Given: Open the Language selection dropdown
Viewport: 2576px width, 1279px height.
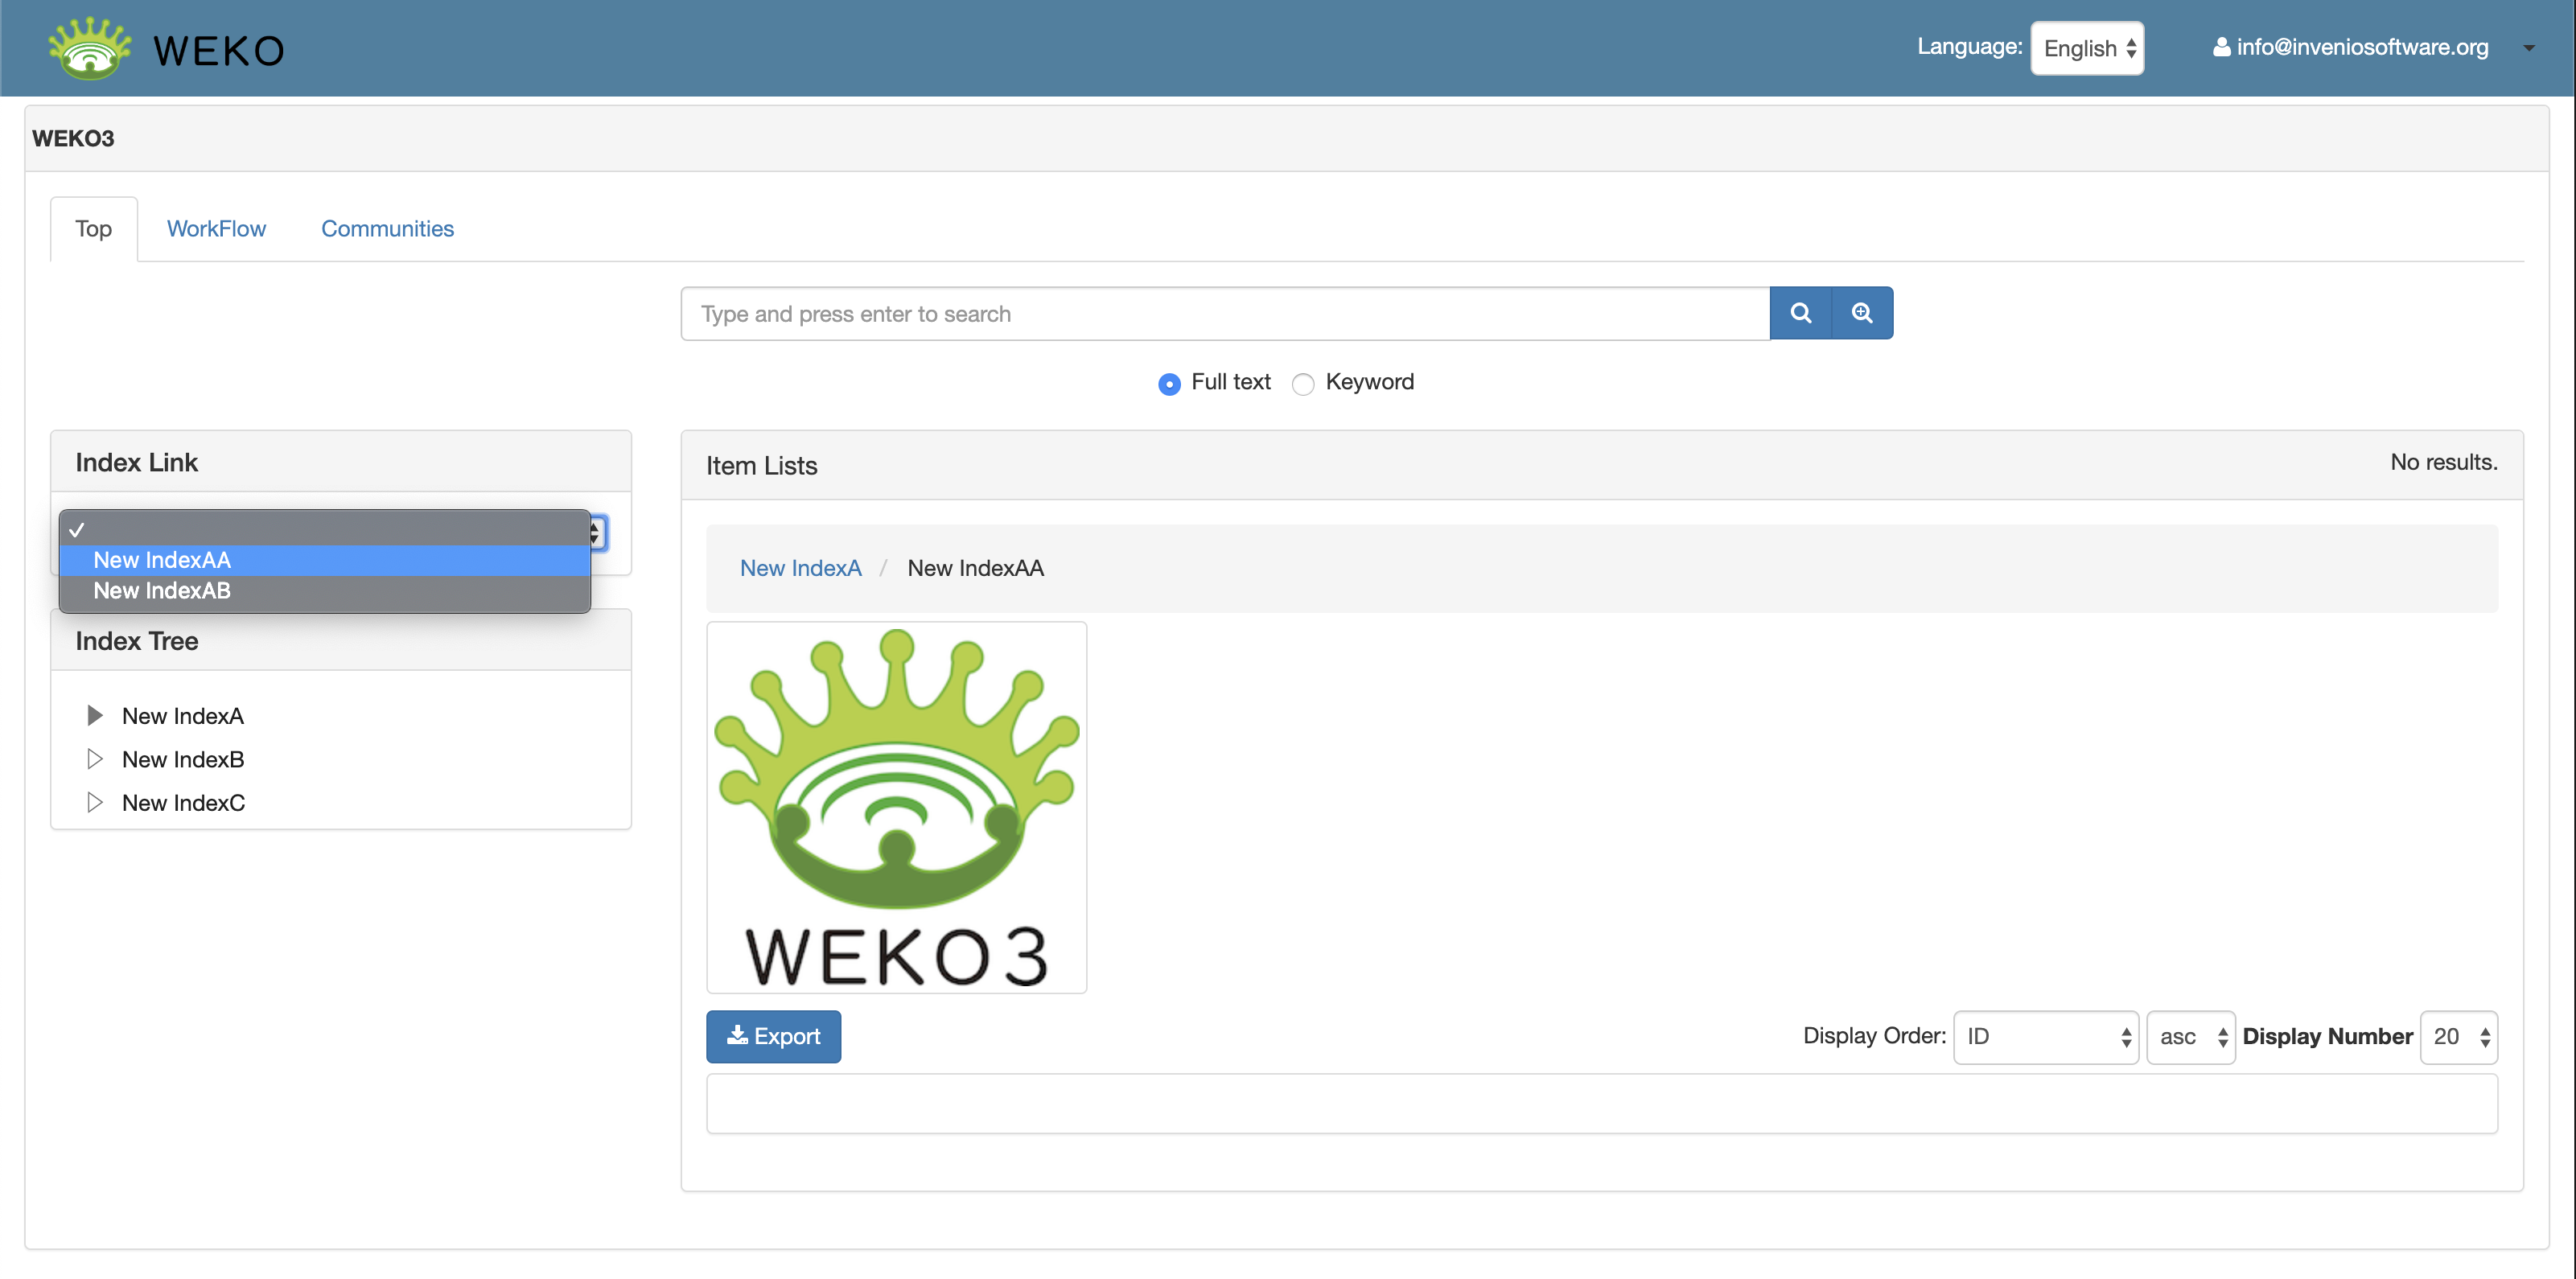Looking at the screenshot, I should 2087,48.
